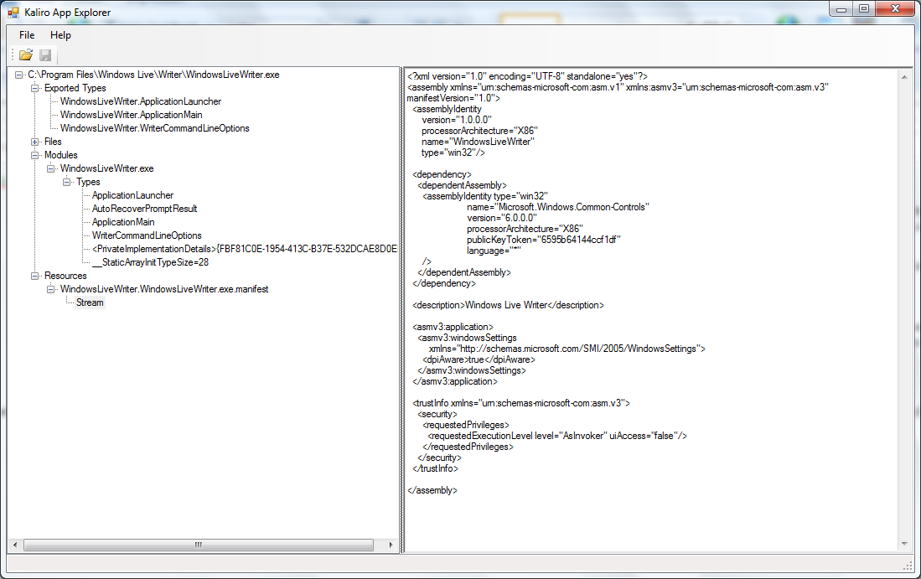Select the Types tree label
The height and width of the screenshot is (579, 921).
88,182
